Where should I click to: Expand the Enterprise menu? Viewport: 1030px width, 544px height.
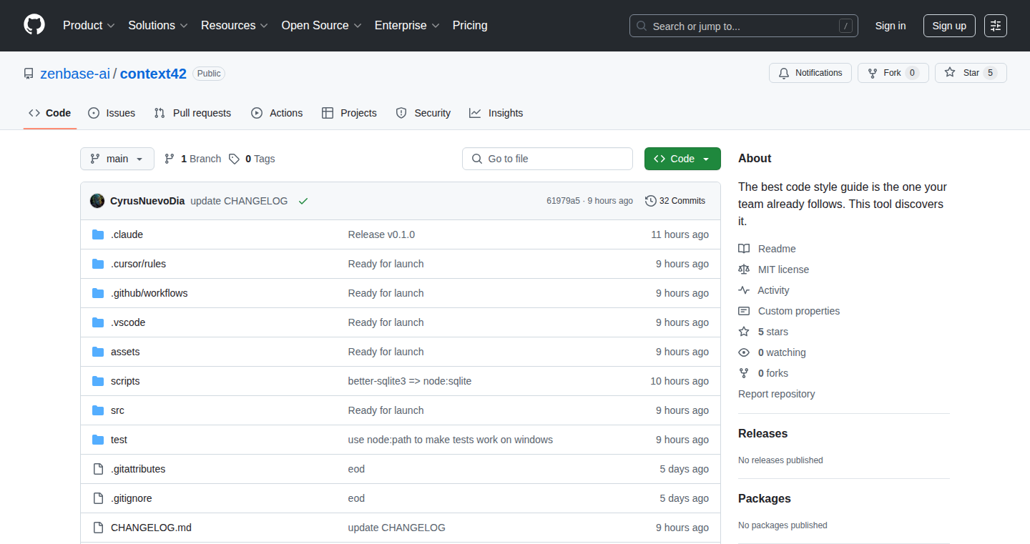pos(407,25)
